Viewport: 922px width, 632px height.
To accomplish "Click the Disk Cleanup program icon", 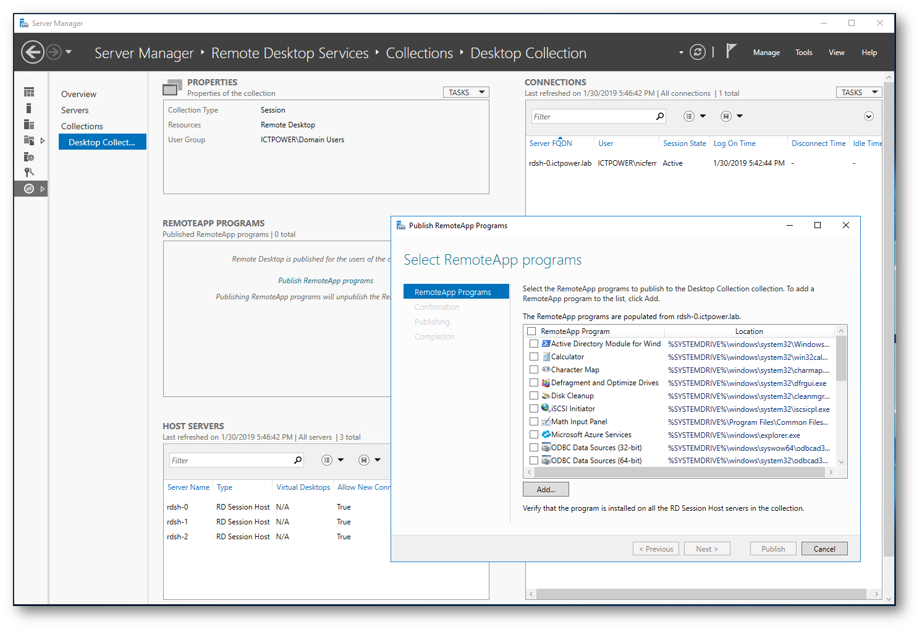I will pyautogui.click(x=546, y=396).
